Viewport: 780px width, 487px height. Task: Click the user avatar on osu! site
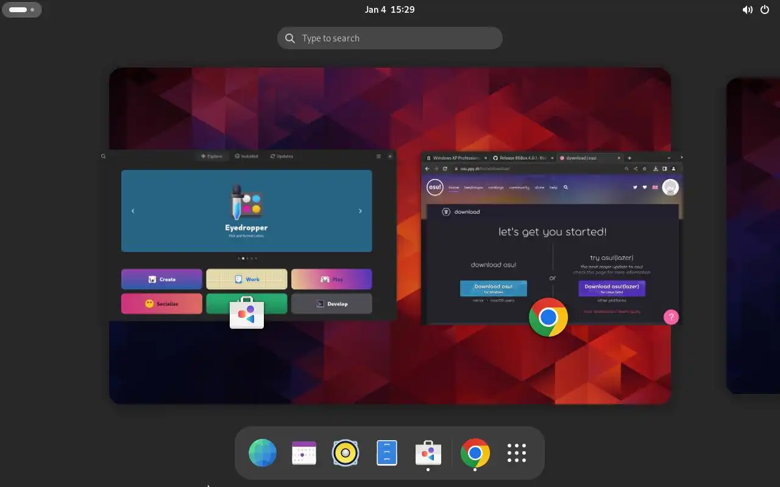pos(670,187)
